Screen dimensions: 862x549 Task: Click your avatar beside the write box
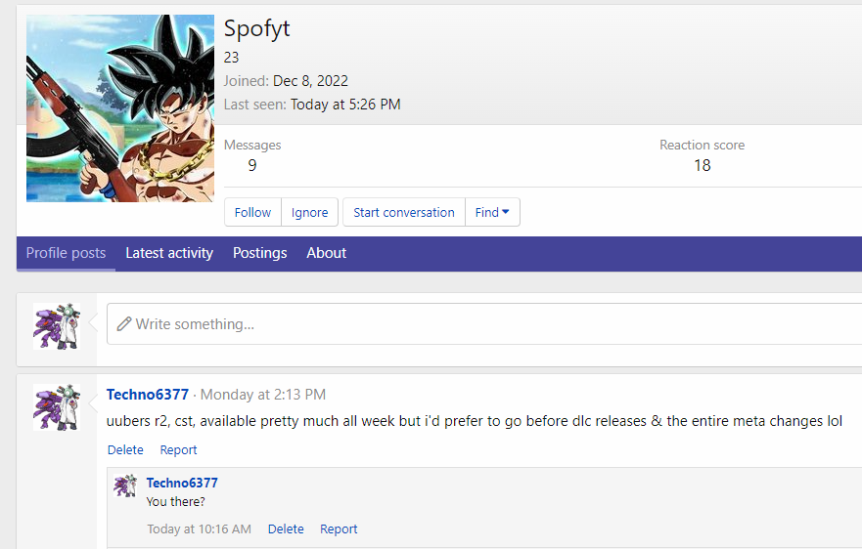tap(57, 326)
